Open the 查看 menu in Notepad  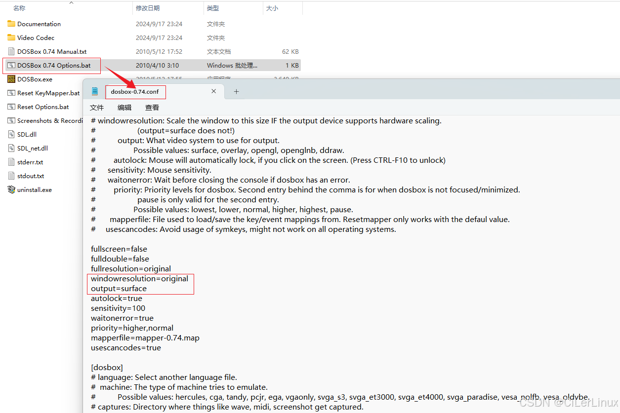152,108
